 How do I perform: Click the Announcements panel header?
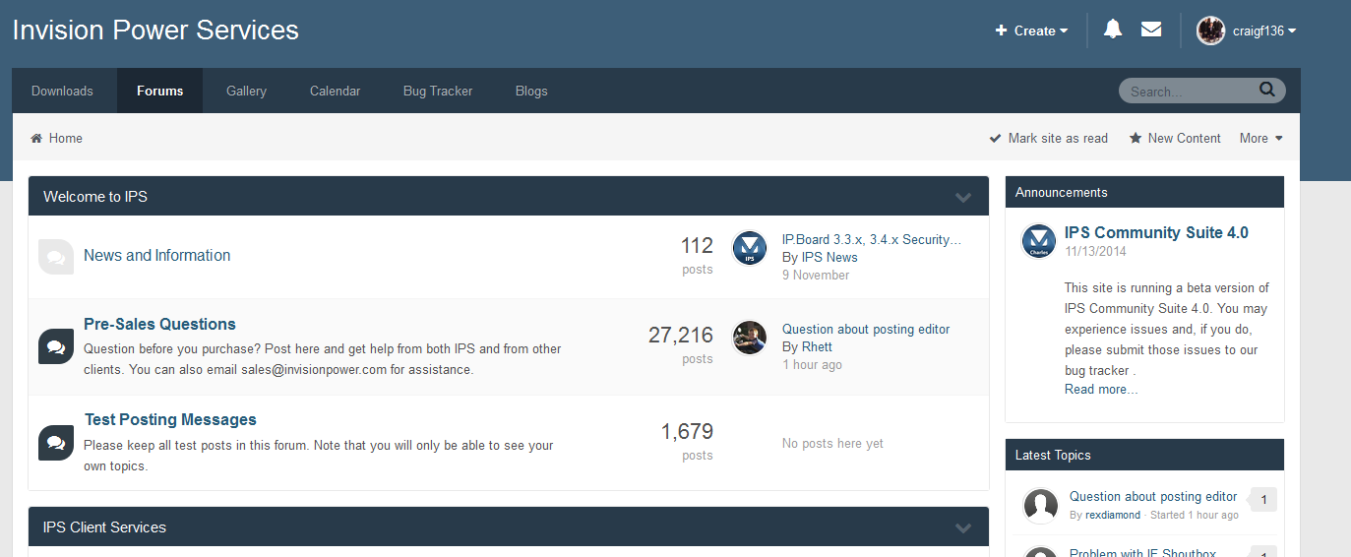pos(1144,192)
